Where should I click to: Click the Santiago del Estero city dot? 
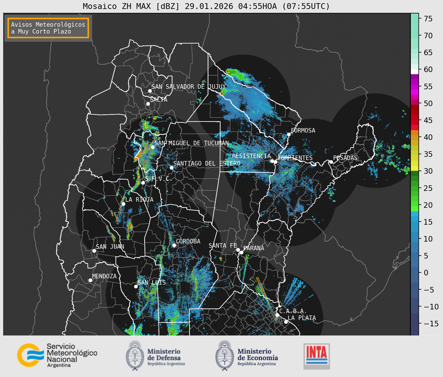coord(171,168)
